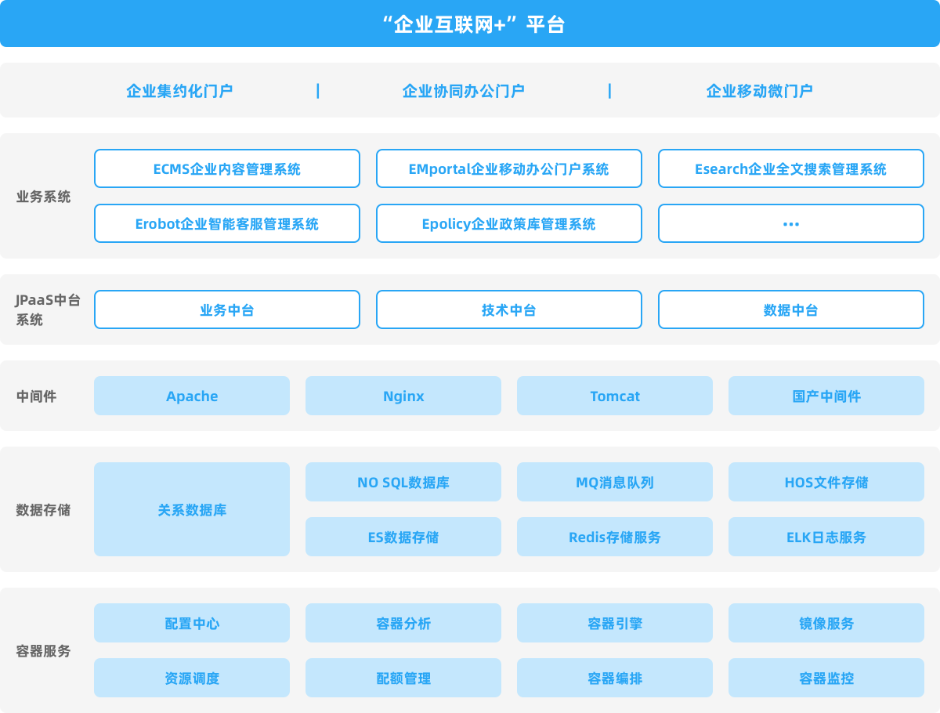Viewport: 940px width, 713px height.
Task: Click the 镜像服务 block
Action: pyautogui.click(x=826, y=624)
